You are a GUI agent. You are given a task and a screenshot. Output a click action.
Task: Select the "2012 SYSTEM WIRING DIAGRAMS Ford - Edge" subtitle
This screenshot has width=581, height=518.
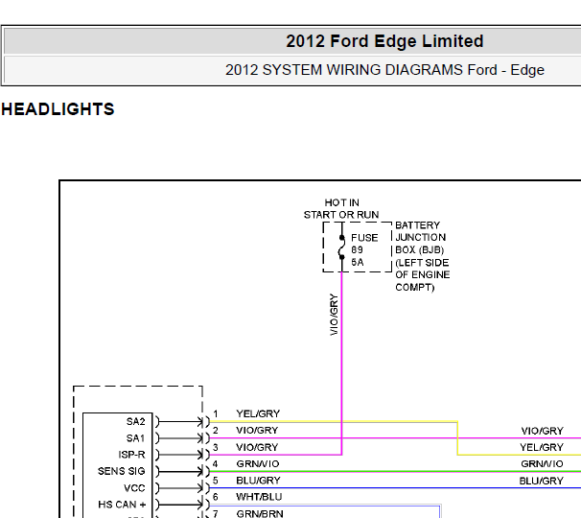click(x=384, y=70)
